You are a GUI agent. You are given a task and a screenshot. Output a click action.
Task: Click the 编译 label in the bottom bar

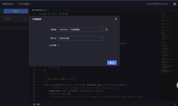coord(38,104)
